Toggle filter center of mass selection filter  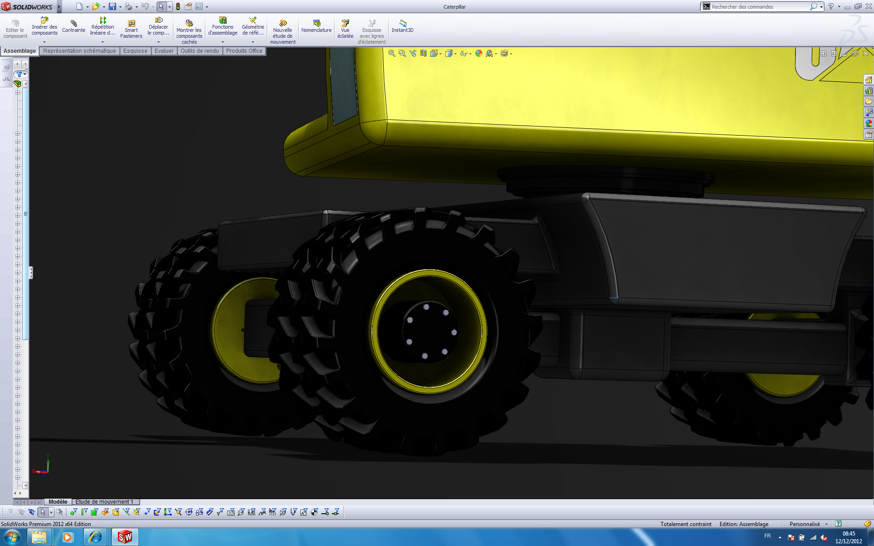[x=314, y=512]
